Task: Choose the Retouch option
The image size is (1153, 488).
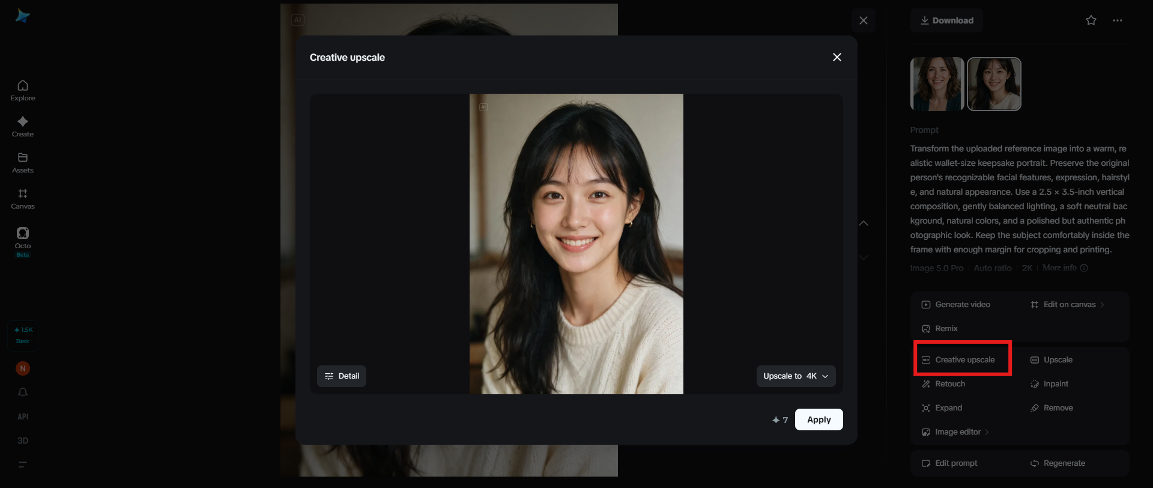Action: [x=943, y=384]
